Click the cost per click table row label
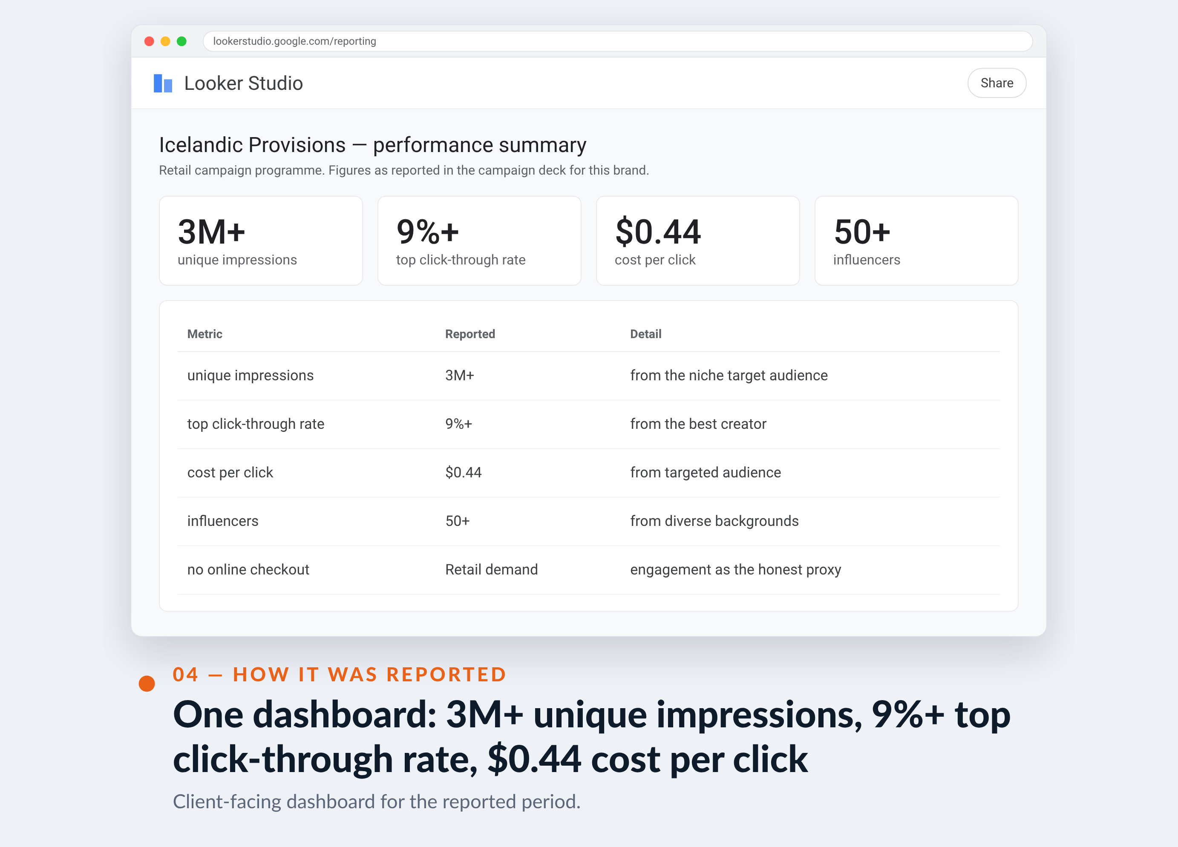The height and width of the screenshot is (847, 1178). [230, 473]
